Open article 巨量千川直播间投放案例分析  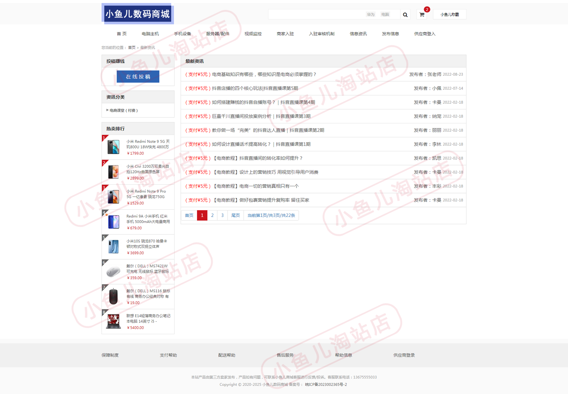point(261,117)
